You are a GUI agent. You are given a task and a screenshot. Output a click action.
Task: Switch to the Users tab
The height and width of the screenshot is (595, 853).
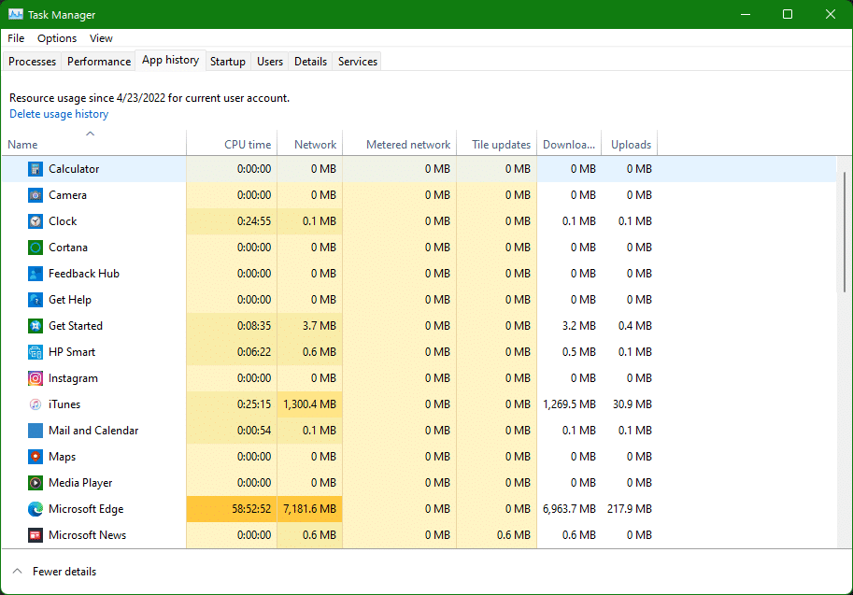(x=270, y=62)
